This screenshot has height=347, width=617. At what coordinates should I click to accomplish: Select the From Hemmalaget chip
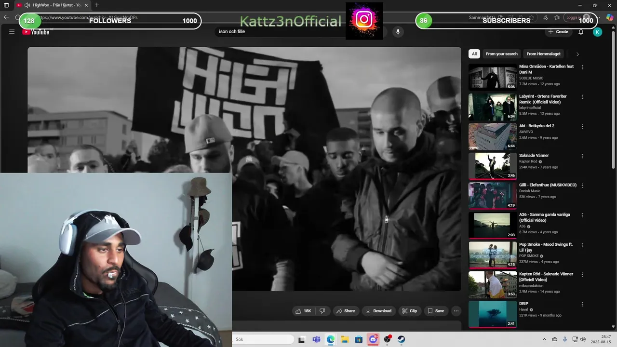click(x=543, y=54)
